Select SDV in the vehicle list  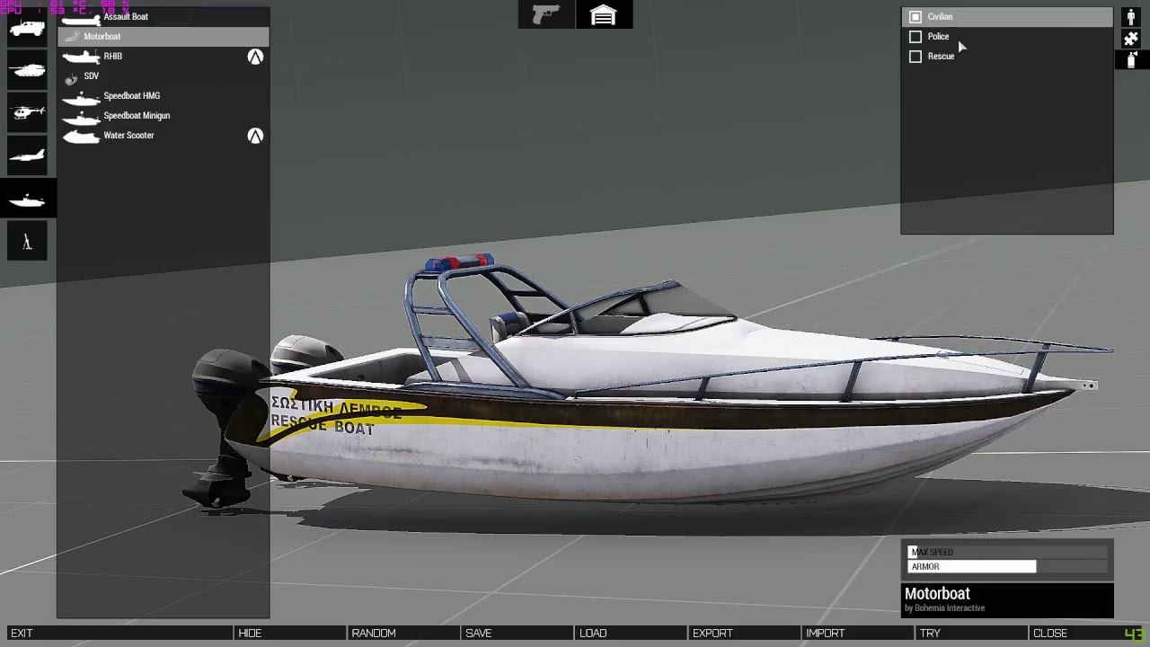point(163,76)
